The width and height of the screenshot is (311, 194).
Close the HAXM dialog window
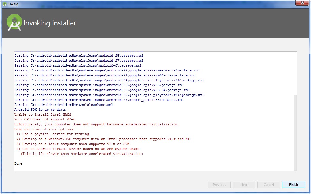pyautogui.click(x=302, y=3)
